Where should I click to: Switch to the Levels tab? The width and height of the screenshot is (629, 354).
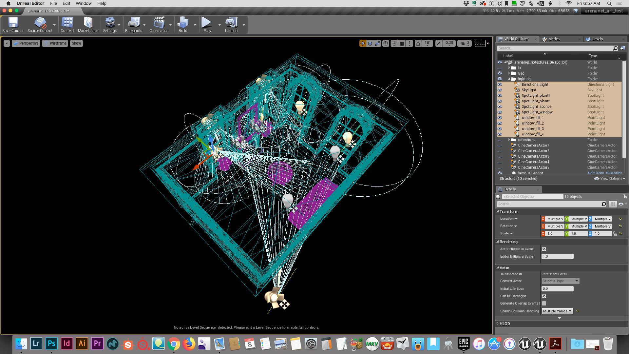(x=597, y=39)
